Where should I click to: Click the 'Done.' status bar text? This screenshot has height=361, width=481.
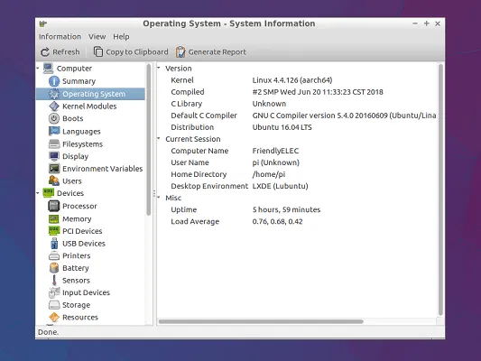tap(48, 332)
